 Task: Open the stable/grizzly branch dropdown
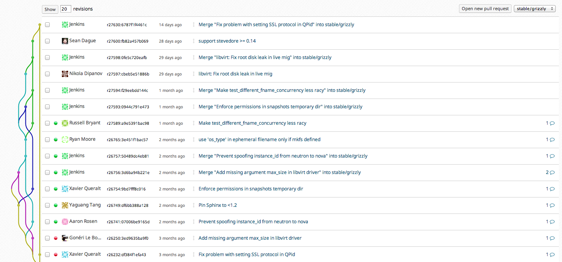535,9
